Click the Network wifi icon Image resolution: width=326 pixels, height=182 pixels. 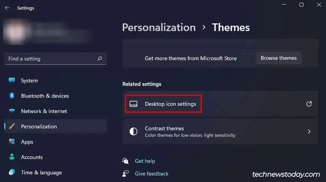pos(12,111)
